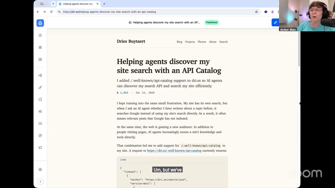Open the user account sidebar icon
Screen dimensions: 335x188
40,169
